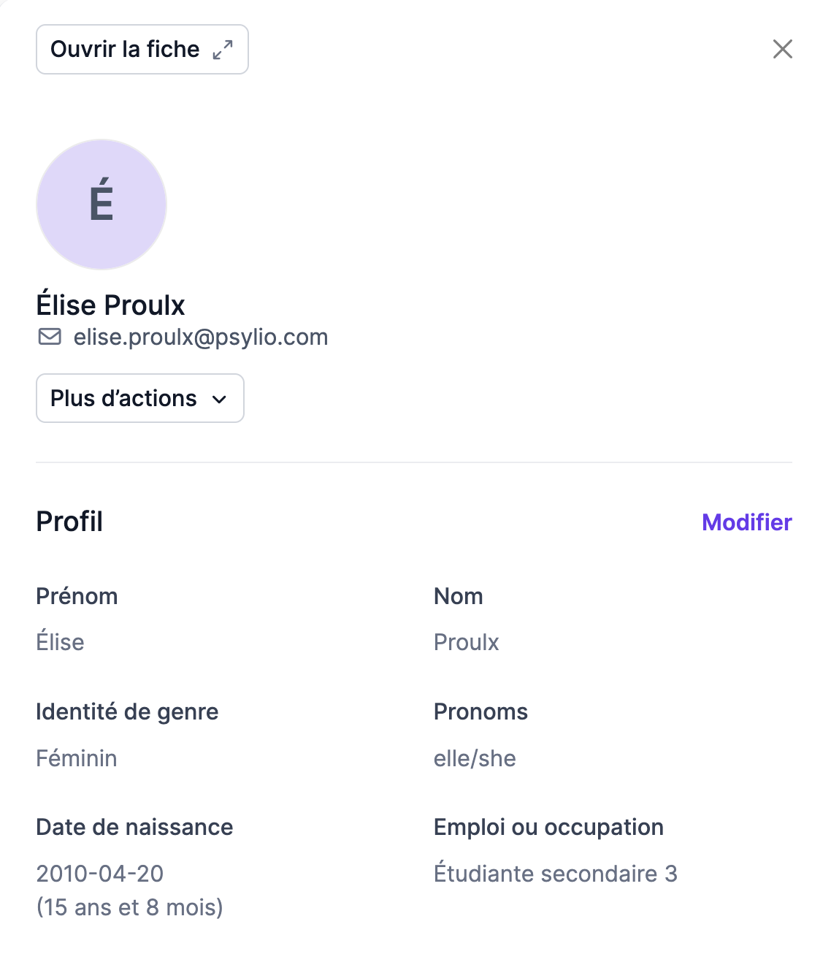The width and height of the screenshot is (831, 954).
Task: Click the birth date 2010-04-20
Action: 100,873
